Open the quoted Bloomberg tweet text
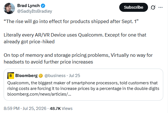 coord(83,86)
